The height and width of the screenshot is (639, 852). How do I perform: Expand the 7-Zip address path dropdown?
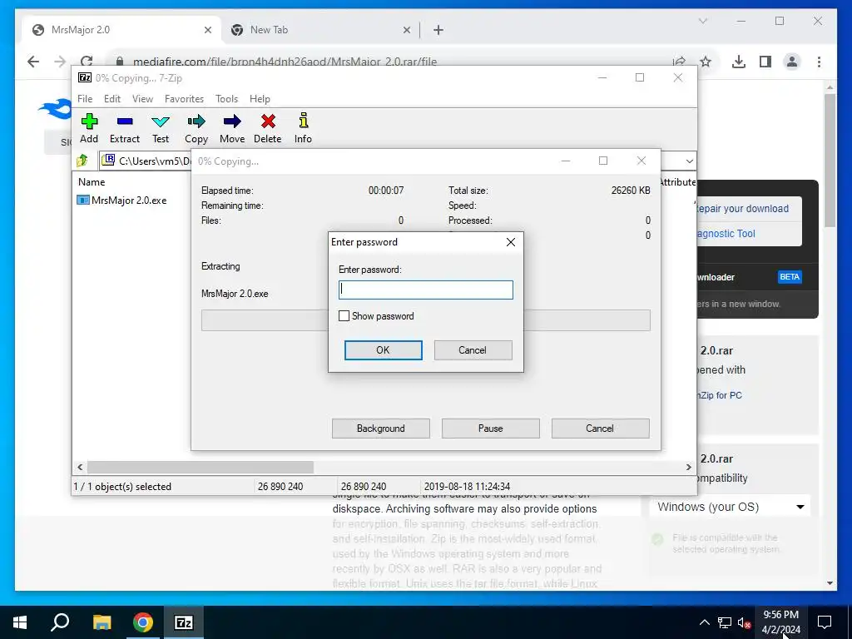(689, 161)
